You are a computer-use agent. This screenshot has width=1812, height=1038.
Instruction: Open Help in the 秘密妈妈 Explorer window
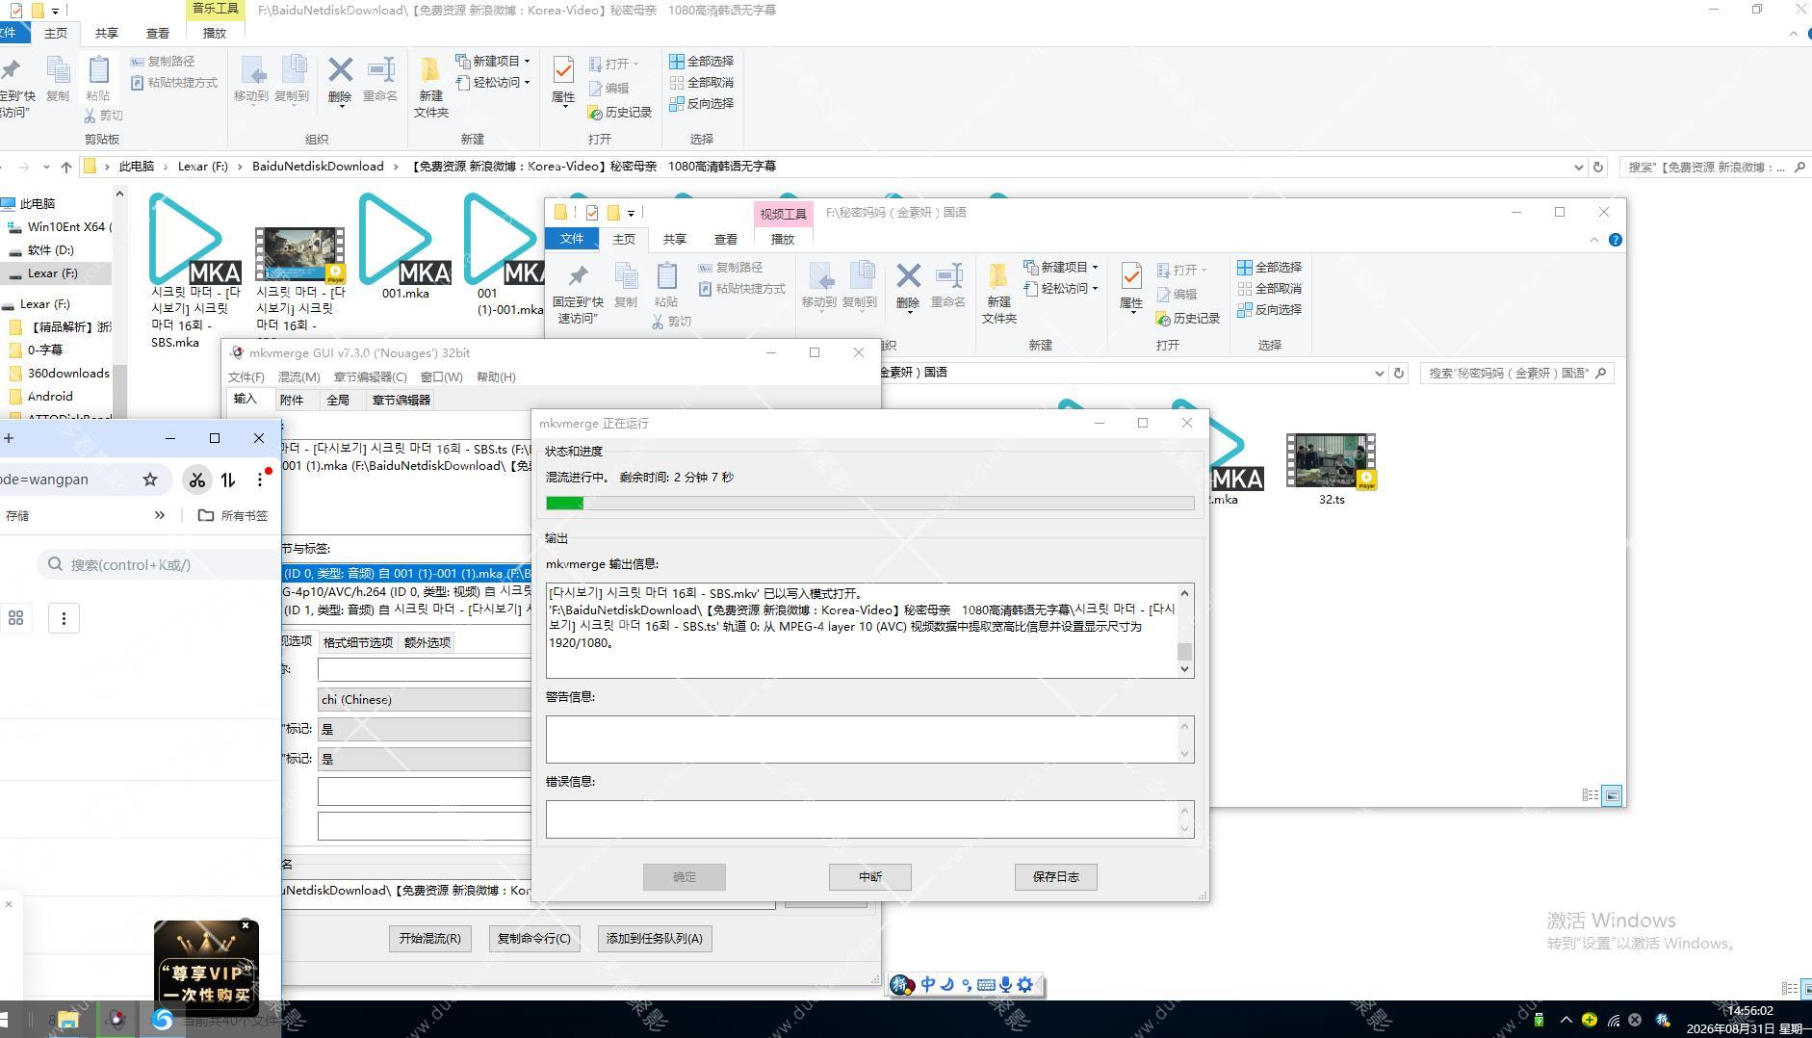tap(1616, 240)
